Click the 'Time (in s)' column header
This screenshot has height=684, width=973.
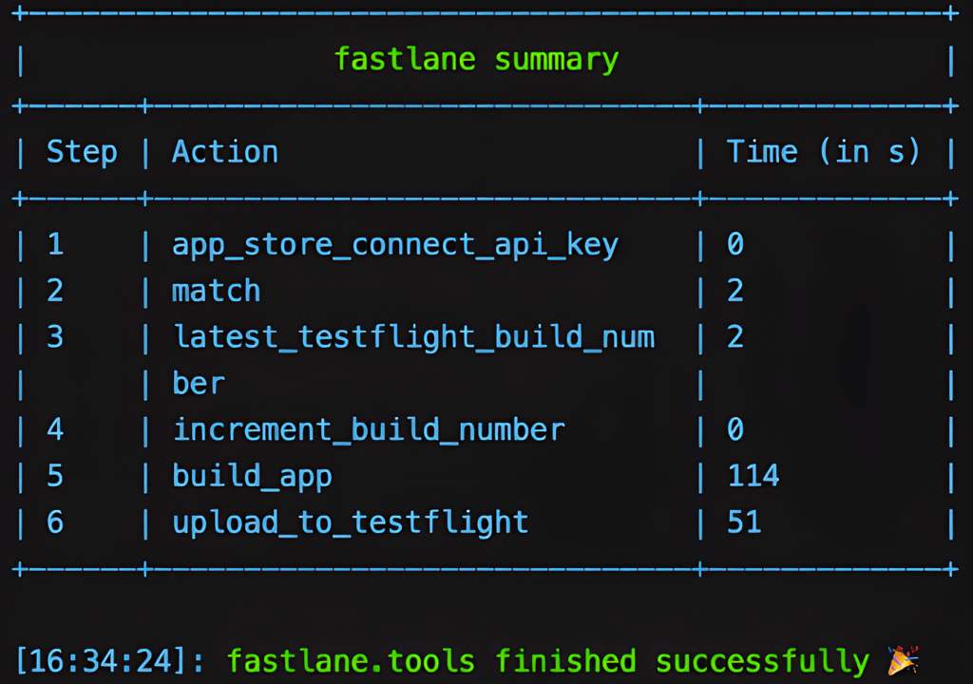823,152
